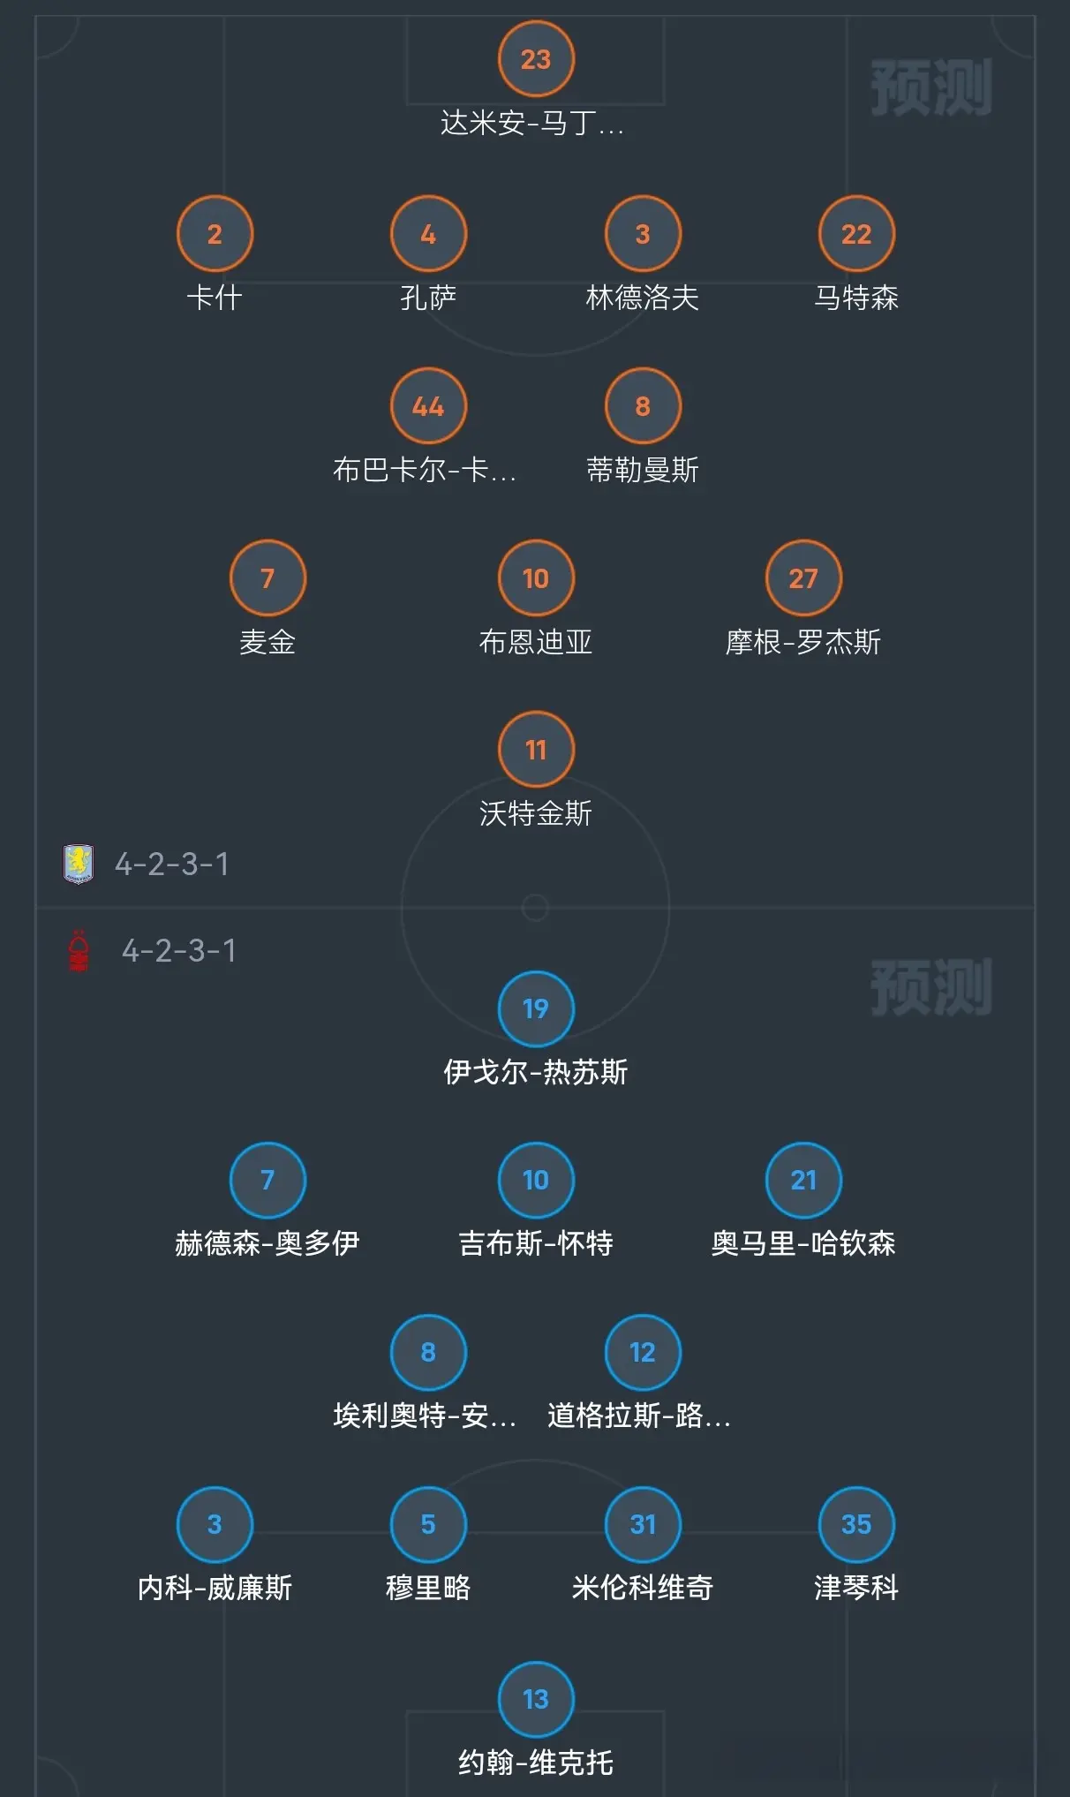This screenshot has height=1797, width=1070.
Task: Click player name 约翰-维克托
Action: pos(536,1763)
